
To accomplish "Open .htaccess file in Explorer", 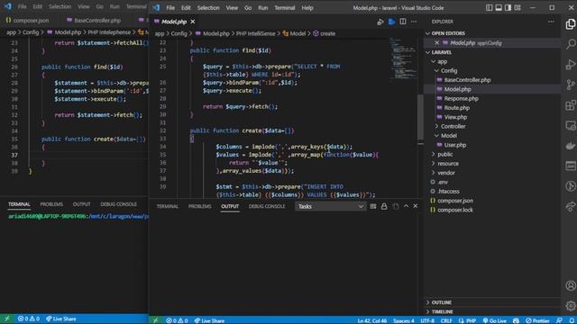I will click(449, 192).
